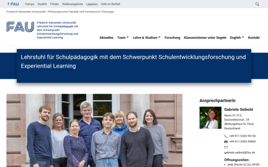Screen dimensions: 268x167
Task: Click the Gabriele Seibold name link
Action: [239, 110]
